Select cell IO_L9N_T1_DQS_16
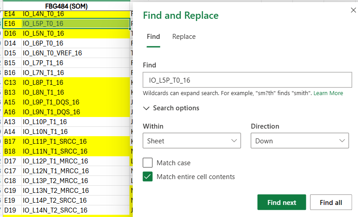Image resolution: width=358 pixels, height=217 pixels. [75, 112]
